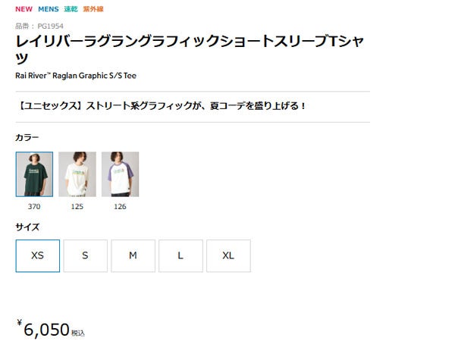This screenshot has height=341, width=455.
Task: Click the color number 126 label
Action: pos(120,206)
